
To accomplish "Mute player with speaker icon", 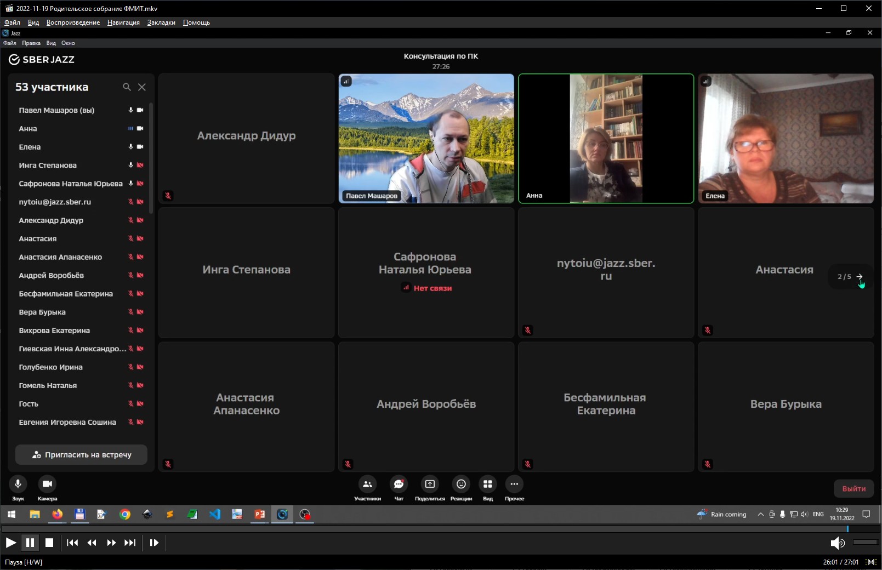I will (x=837, y=543).
